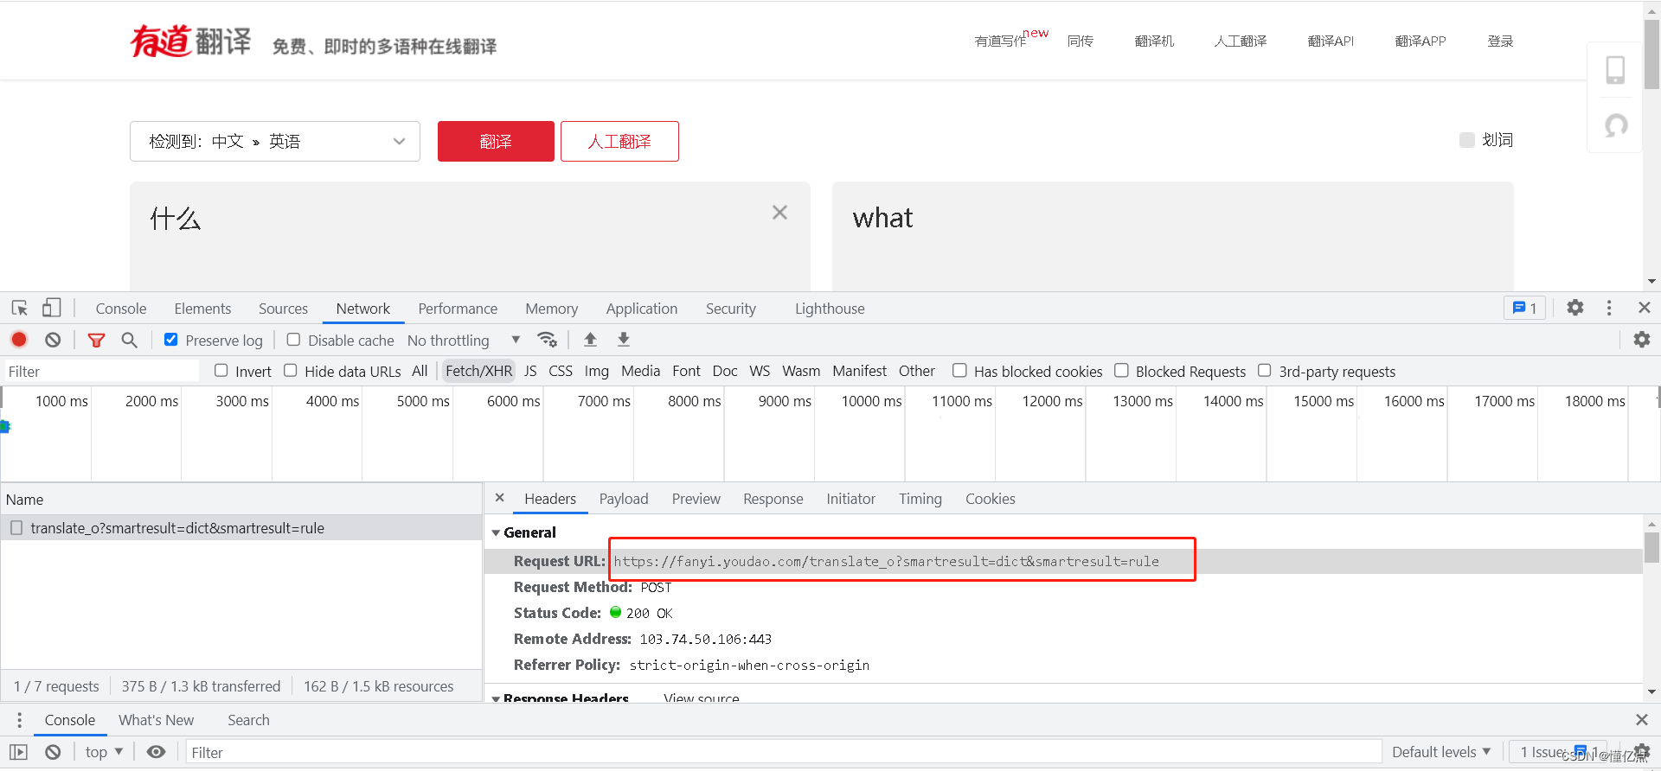The image size is (1661, 771).
Task: Clear the source text 什么
Action: (779, 213)
